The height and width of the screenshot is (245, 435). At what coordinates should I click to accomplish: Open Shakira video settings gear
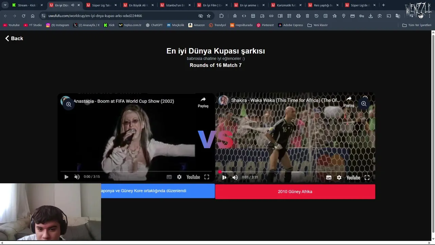coord(339,178)
